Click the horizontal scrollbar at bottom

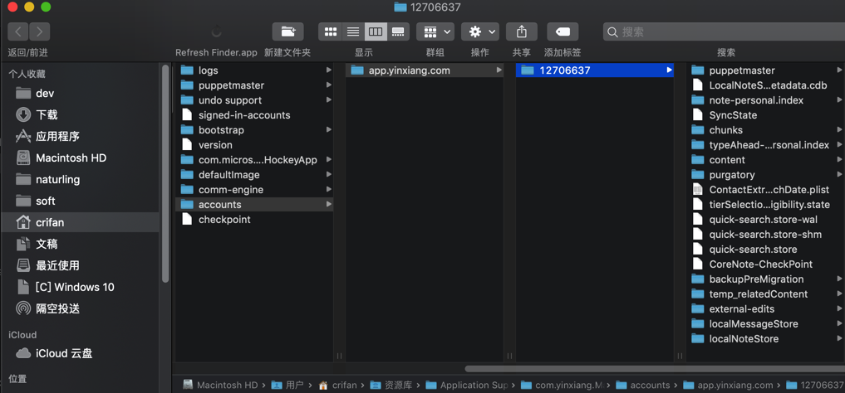pyautogui.click(x=655, y=369)
